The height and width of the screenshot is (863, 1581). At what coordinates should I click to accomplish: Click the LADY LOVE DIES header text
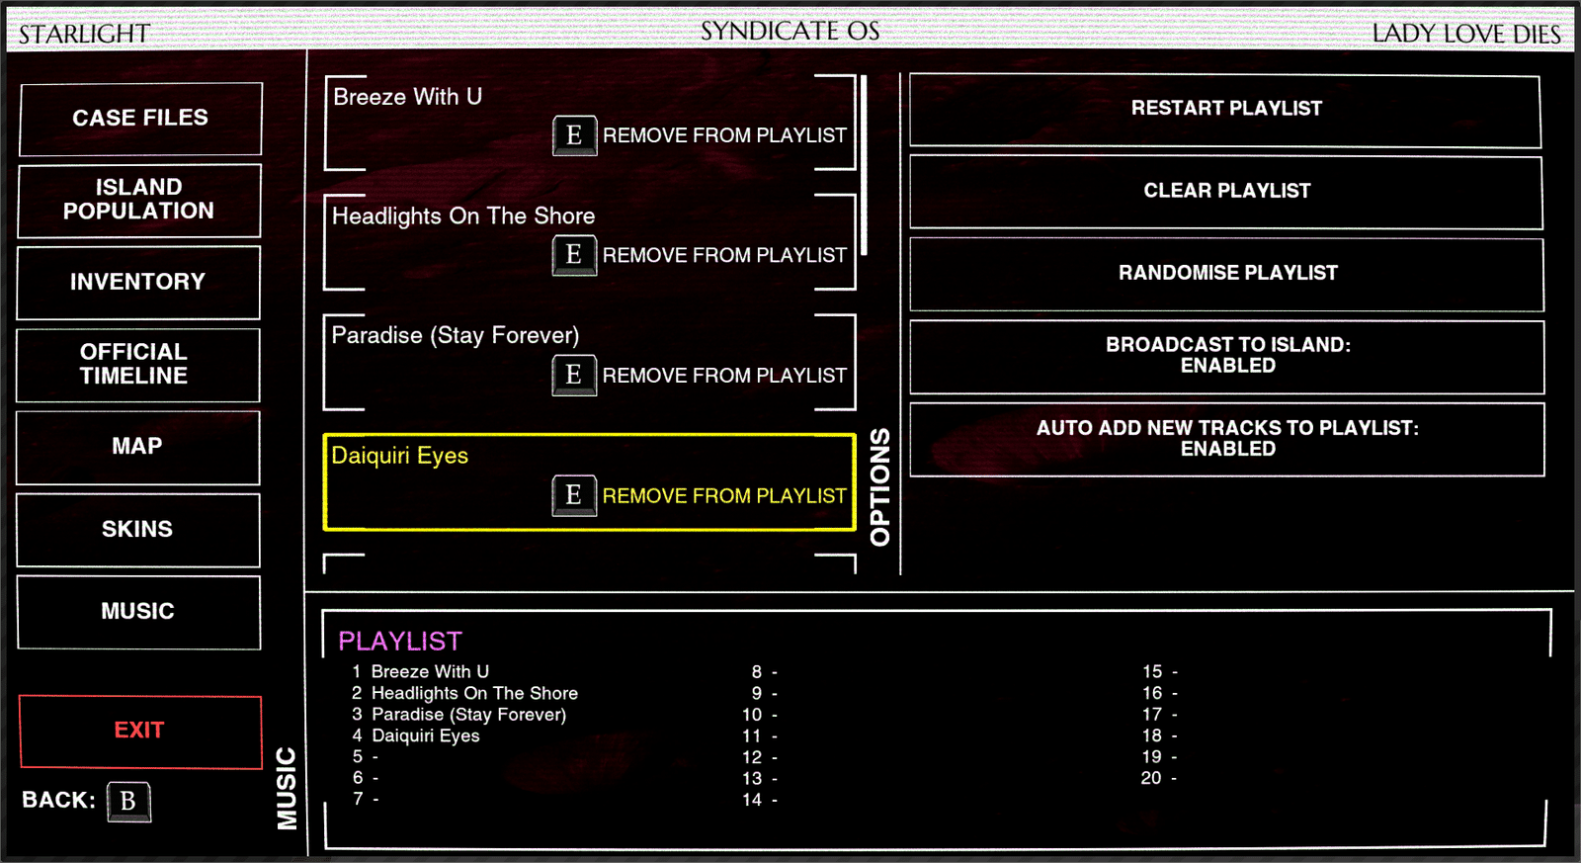click(1466, 34)
